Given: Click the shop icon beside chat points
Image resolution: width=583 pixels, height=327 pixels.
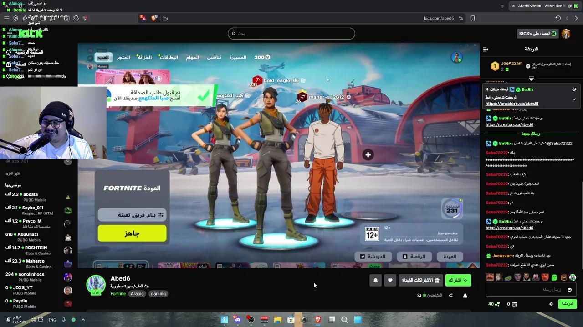Looking at the screenshot, I should pyautogui.click(x=515, y=304).
